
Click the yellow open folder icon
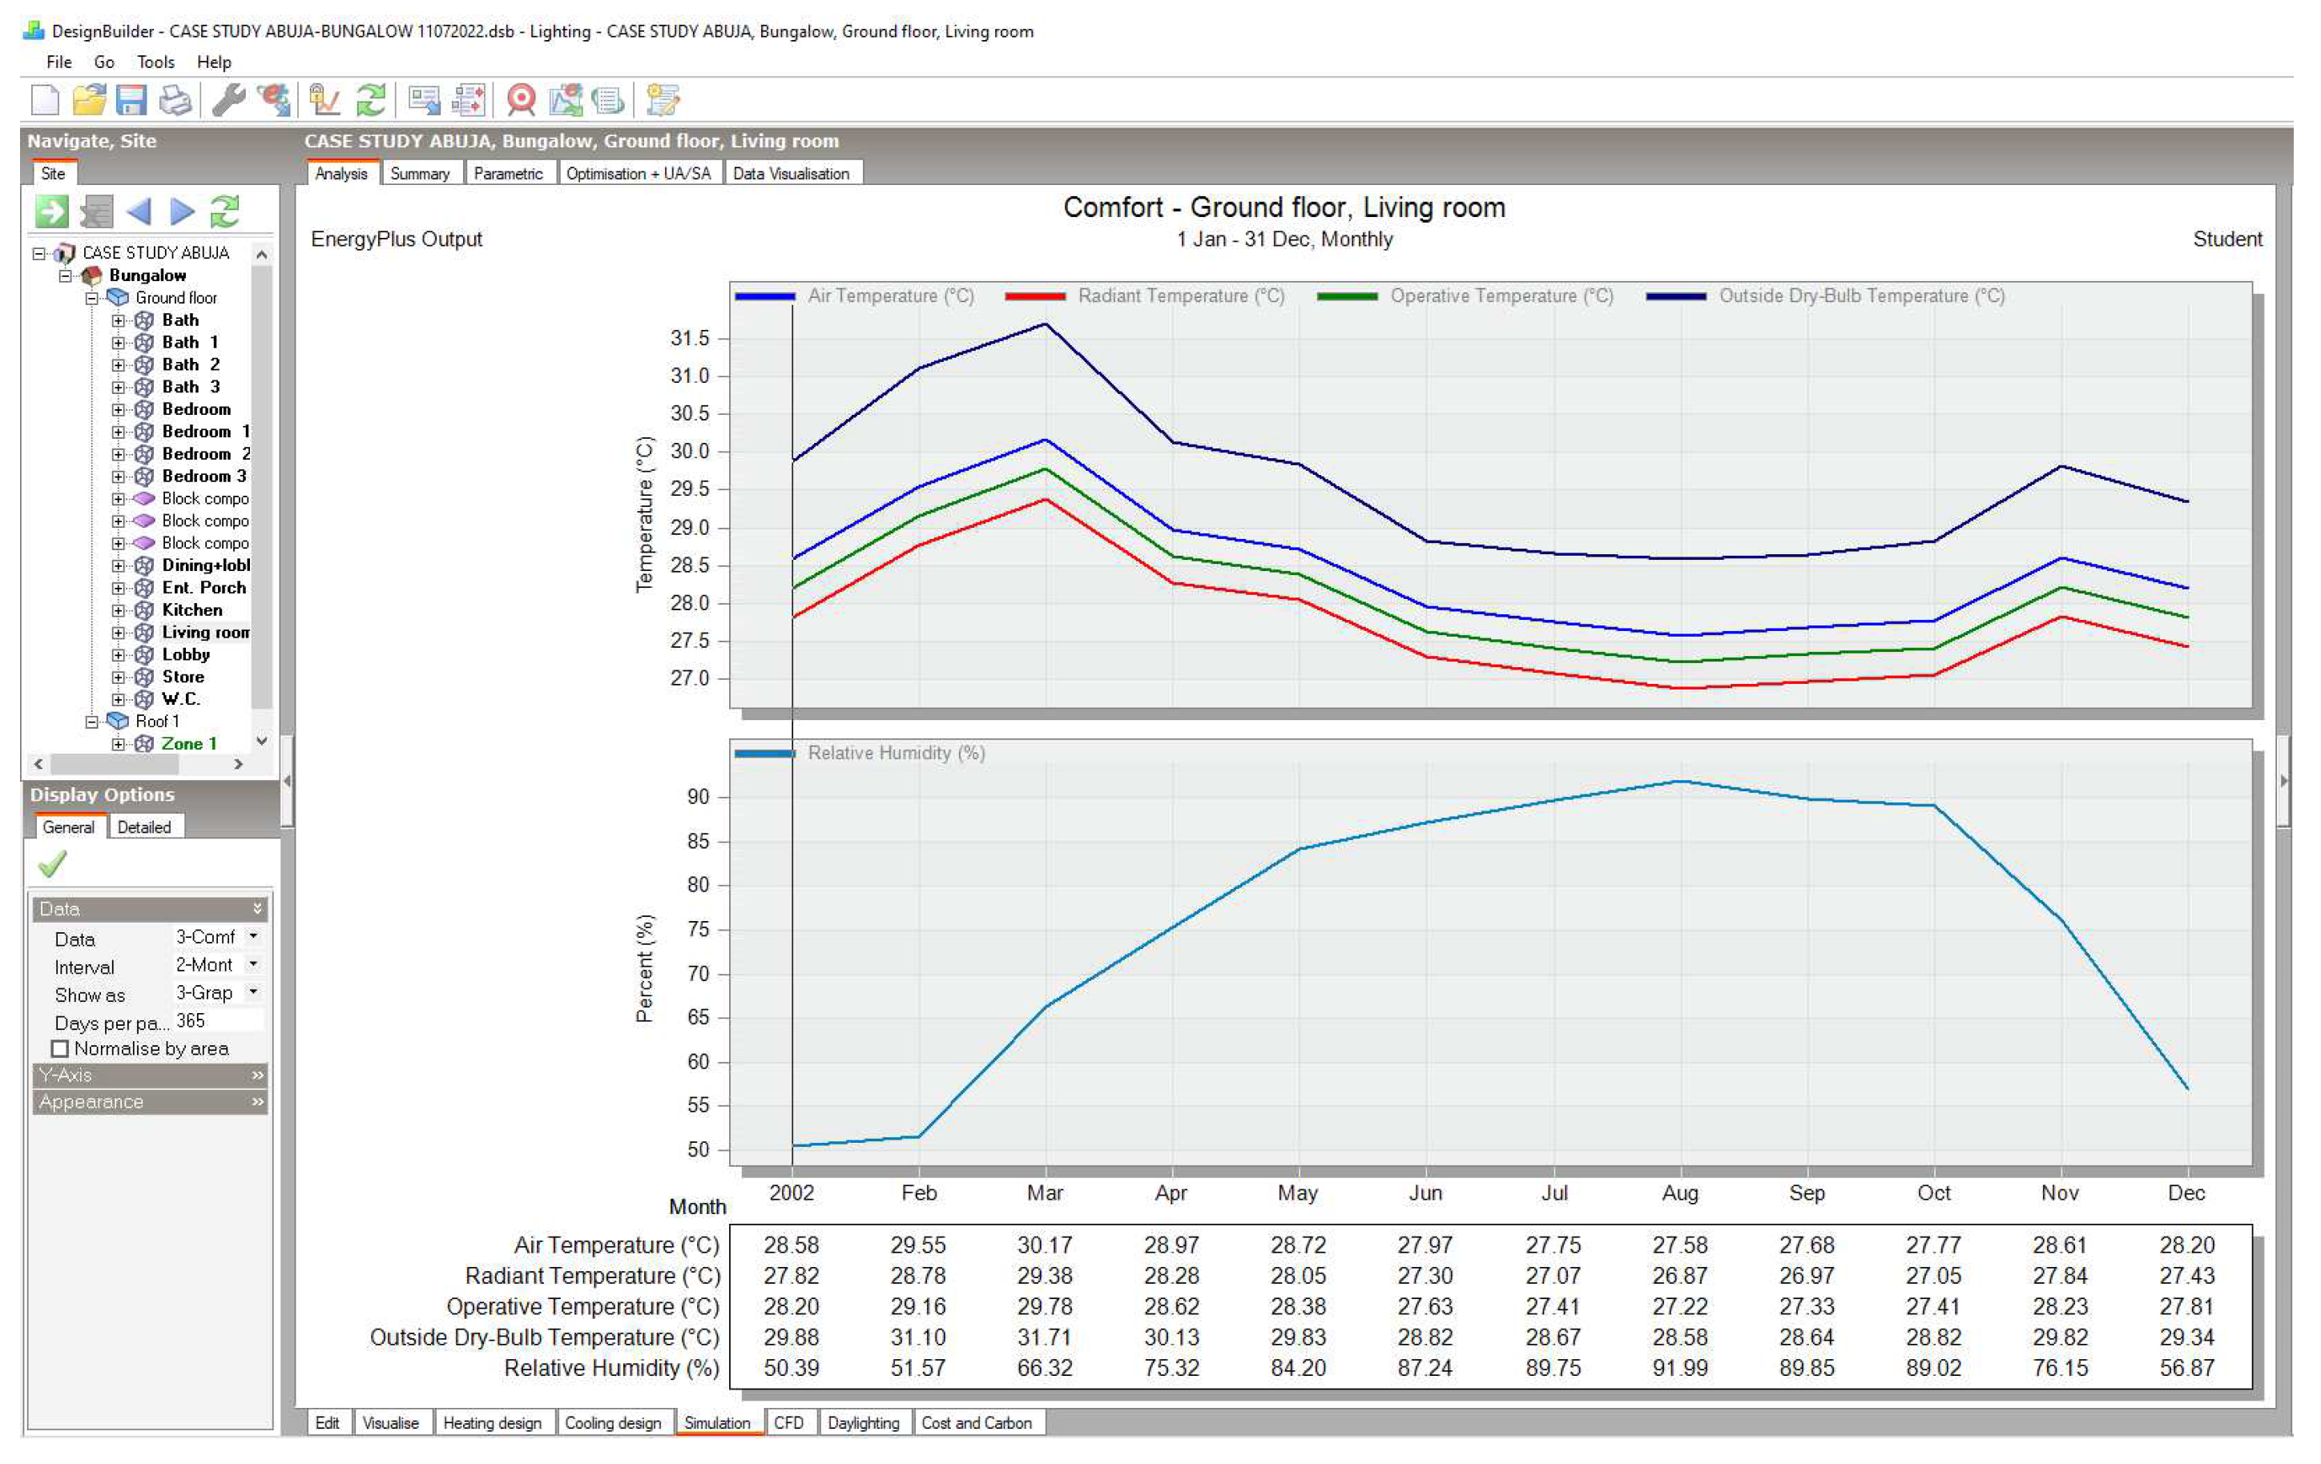click(x=89, y=100)
